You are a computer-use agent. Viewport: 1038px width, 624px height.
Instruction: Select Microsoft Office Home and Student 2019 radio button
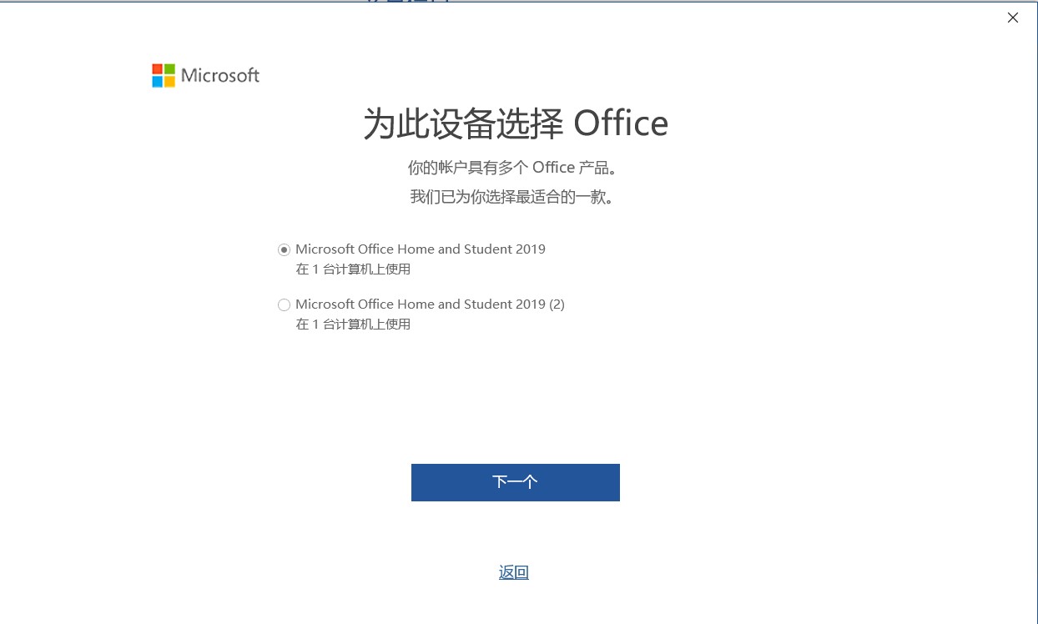(285, 249)
